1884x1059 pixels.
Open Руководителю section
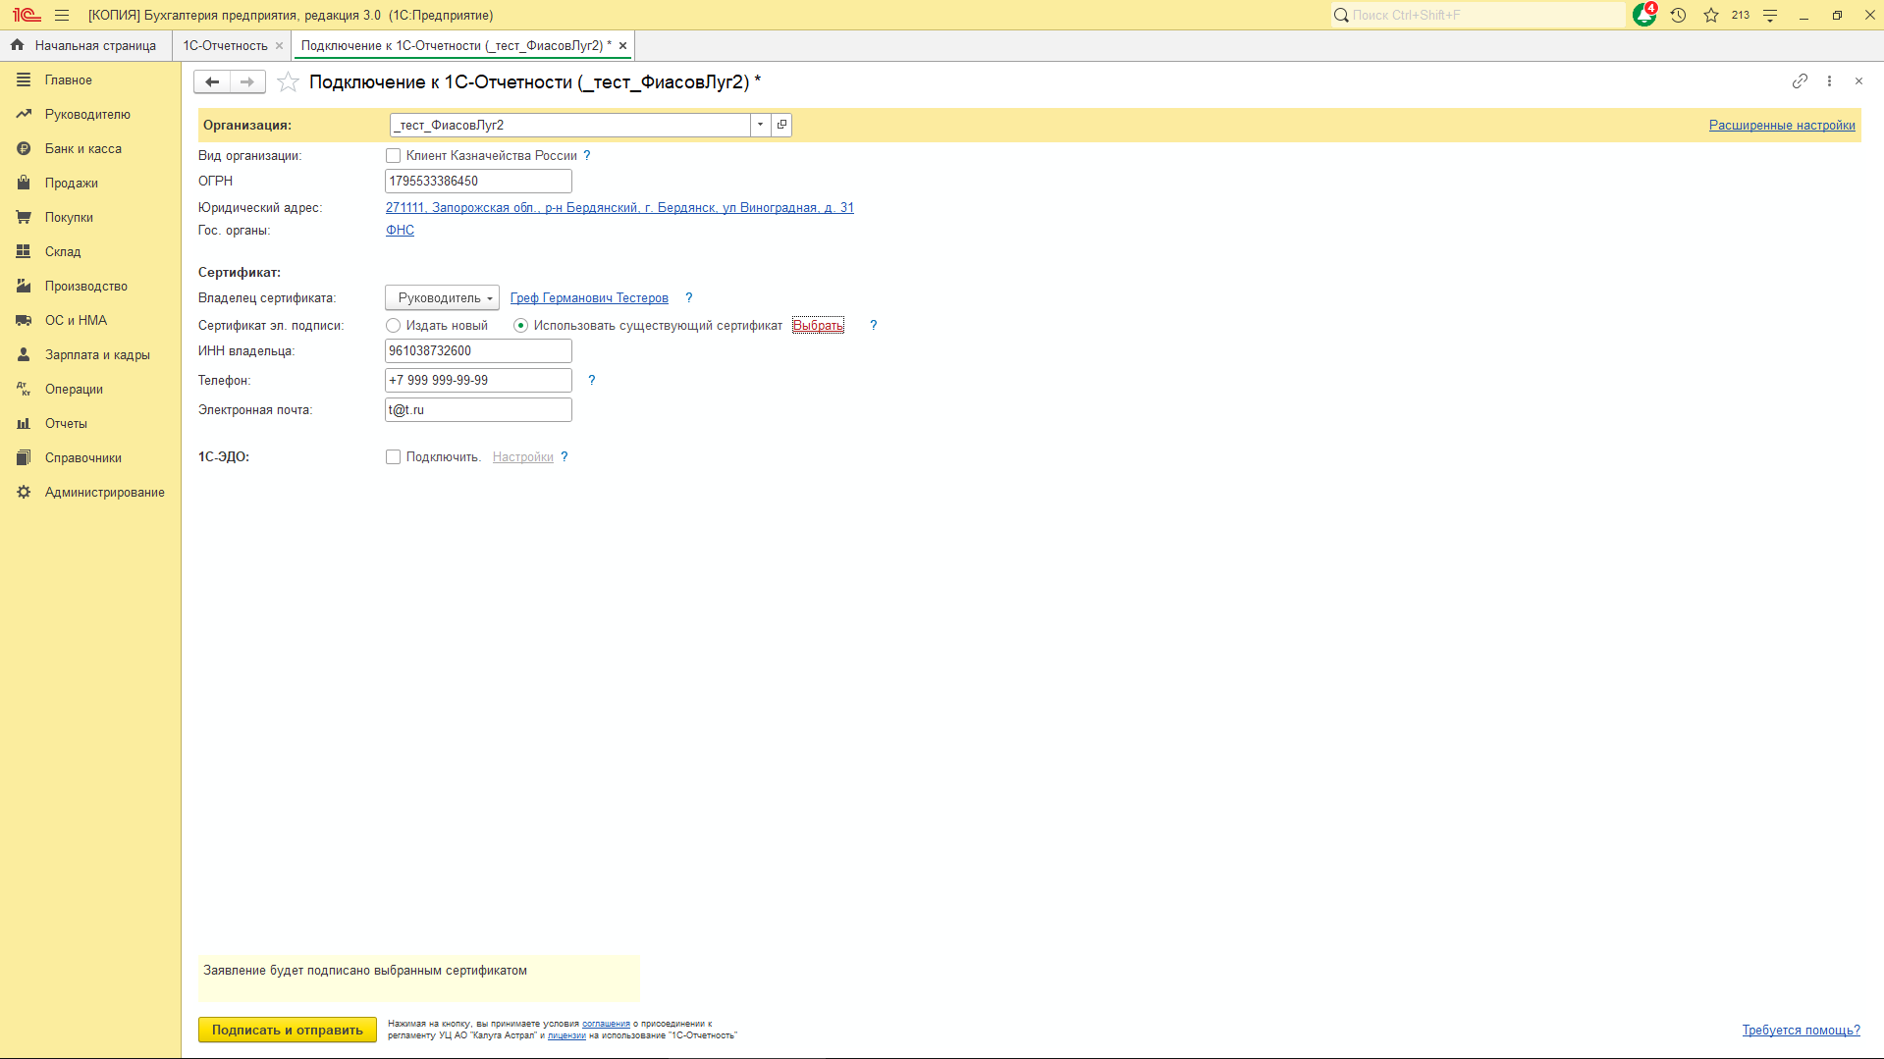90,114
